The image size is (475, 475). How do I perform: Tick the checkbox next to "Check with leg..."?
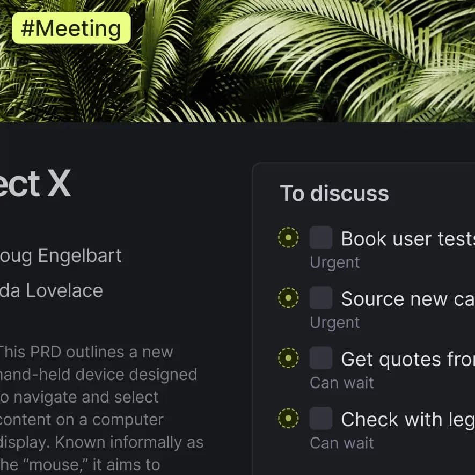pos(321,418)
